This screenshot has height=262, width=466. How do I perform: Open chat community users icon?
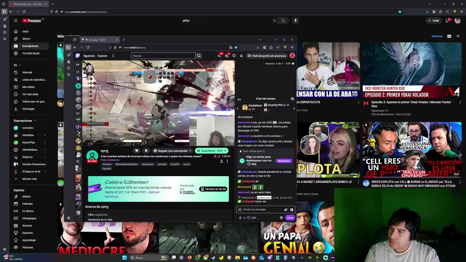[x=292, y=99]
